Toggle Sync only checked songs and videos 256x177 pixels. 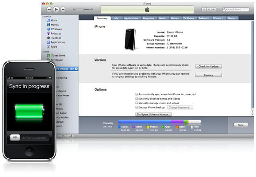[136, 99]
